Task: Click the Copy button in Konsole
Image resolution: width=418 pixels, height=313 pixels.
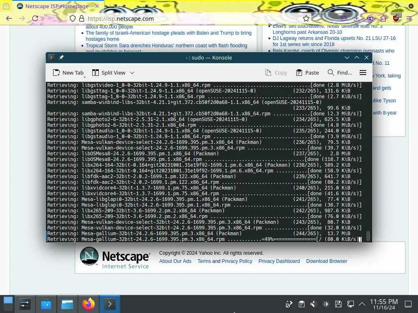Action: click(276, 73)
